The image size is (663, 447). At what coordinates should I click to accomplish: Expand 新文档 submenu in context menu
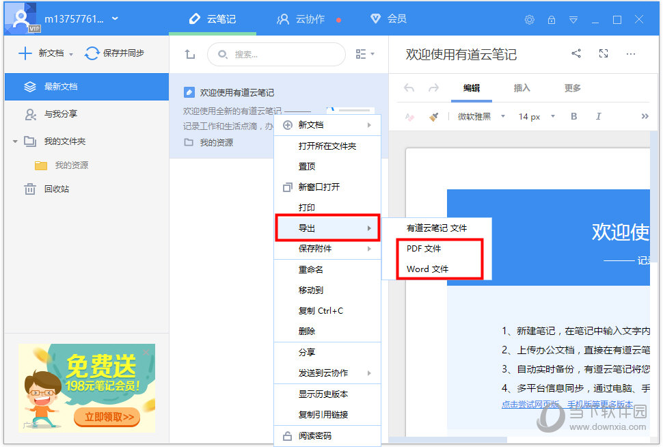click(x=327, y=125)
